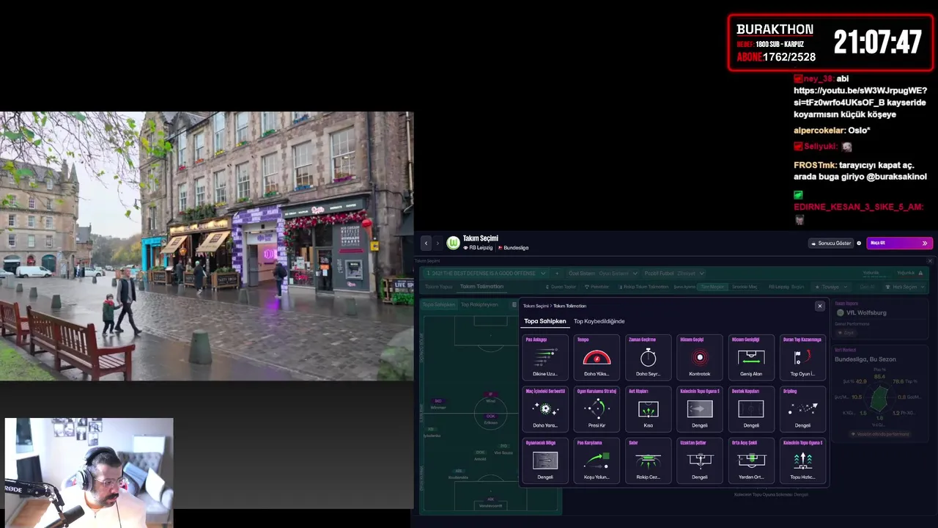
Task: Click the streamer webcam feed
Action: pos(89,472)
